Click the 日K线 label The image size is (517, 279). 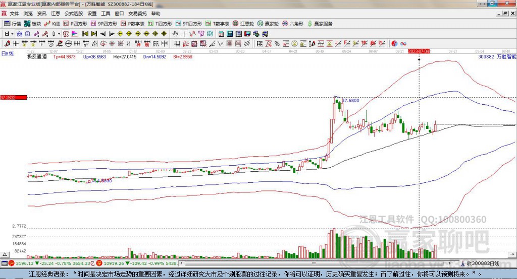pos(8,53)
